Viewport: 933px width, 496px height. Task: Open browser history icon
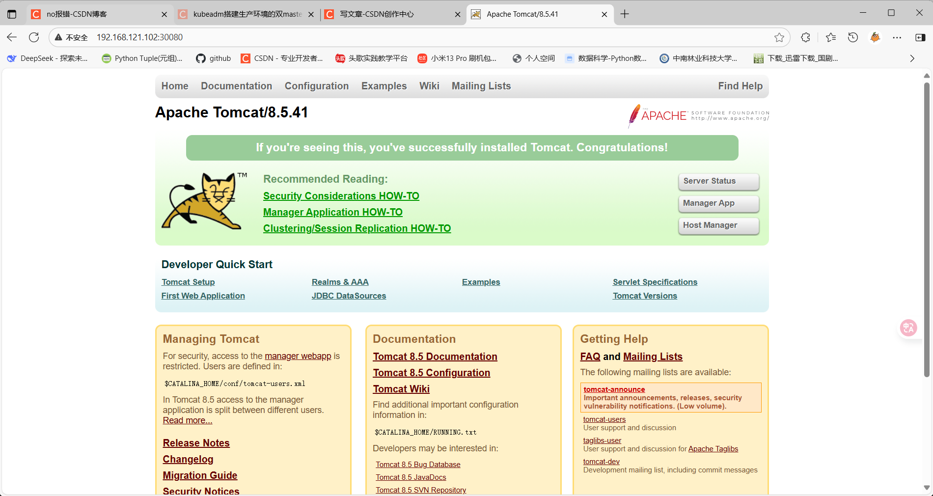[853, 37]
